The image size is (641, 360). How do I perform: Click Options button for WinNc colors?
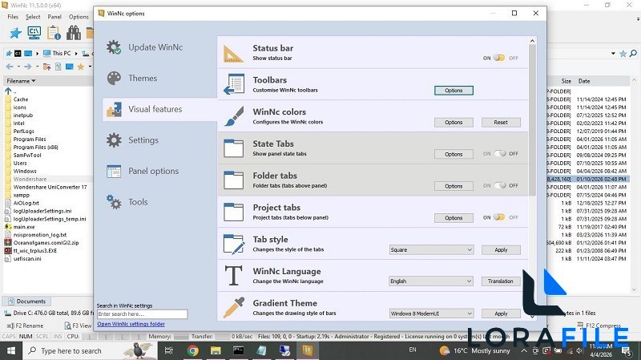point(454,123)
